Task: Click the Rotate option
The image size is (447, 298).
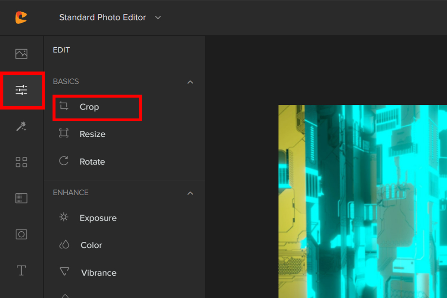Action: (x=92, y=162)
